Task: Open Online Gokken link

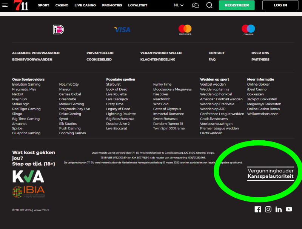Action: [259, 84]
